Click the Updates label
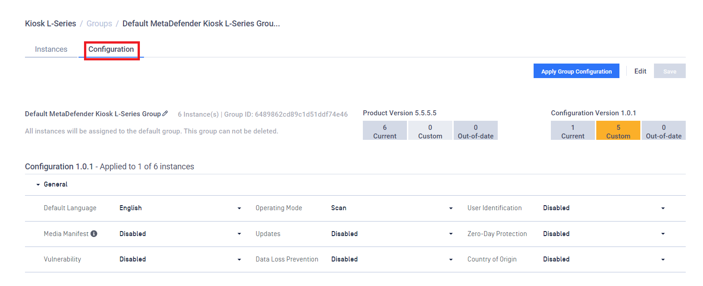 pos(268,234)
